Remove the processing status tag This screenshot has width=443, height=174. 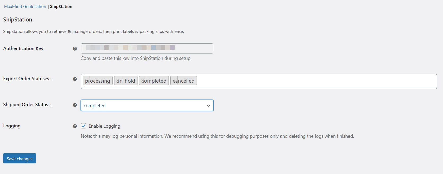tap(87, 81)
